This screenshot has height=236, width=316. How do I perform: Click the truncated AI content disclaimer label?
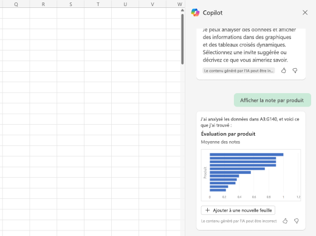[239, 71]
